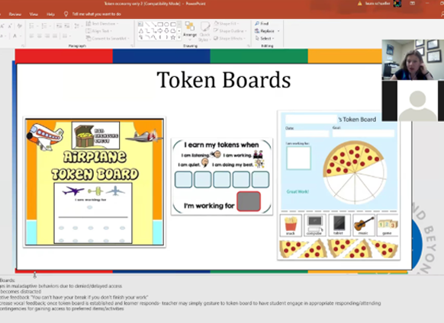Click the Decrease Font Size icon
Image resolution: width=444 pixels, height=323 pixels.
tap(10, 26)
